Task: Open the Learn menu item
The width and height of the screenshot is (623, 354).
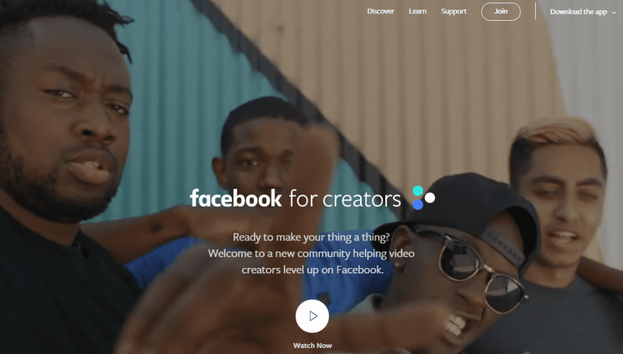Action: [417, 11]
